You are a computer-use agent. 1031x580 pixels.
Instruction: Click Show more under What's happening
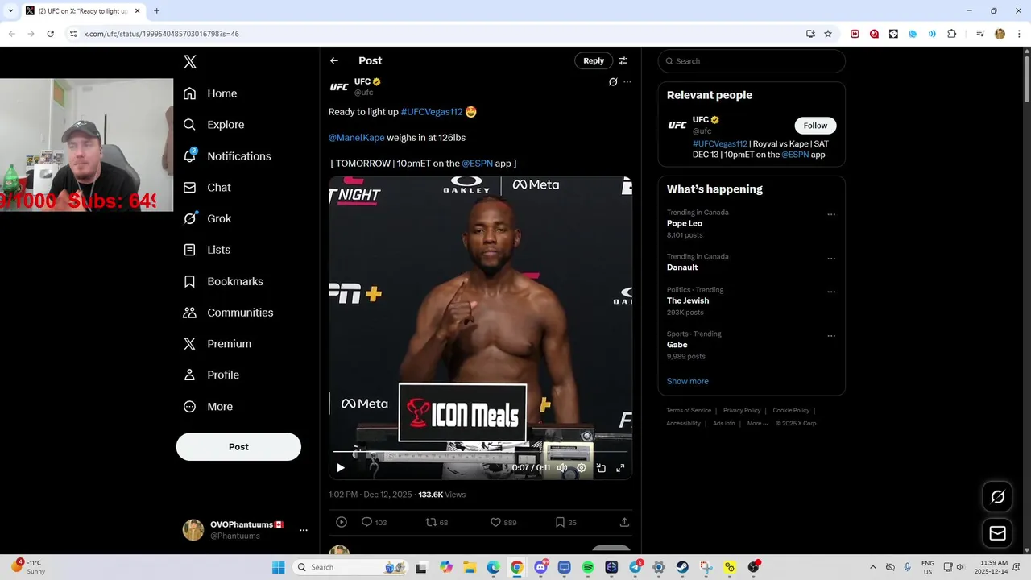[688, 381]
